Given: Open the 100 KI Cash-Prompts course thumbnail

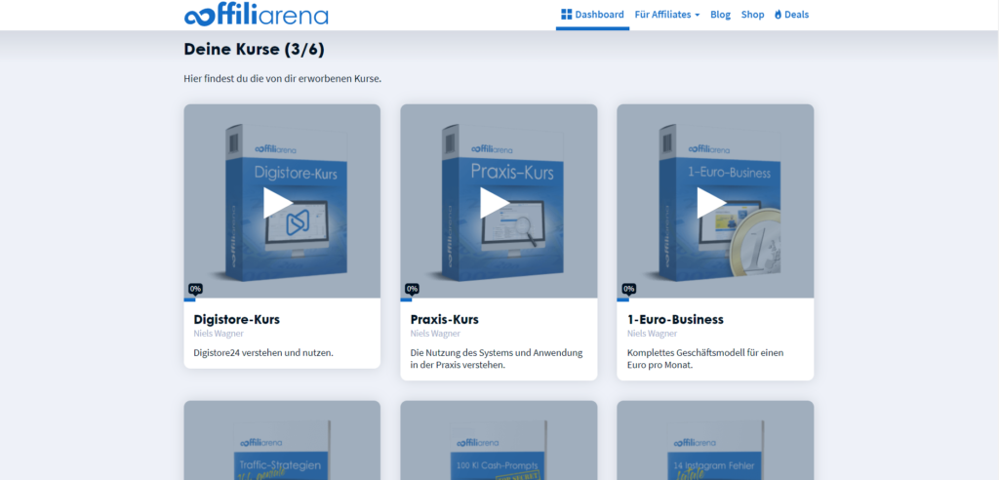Looking at the screenshot, I should click(499, 440).
